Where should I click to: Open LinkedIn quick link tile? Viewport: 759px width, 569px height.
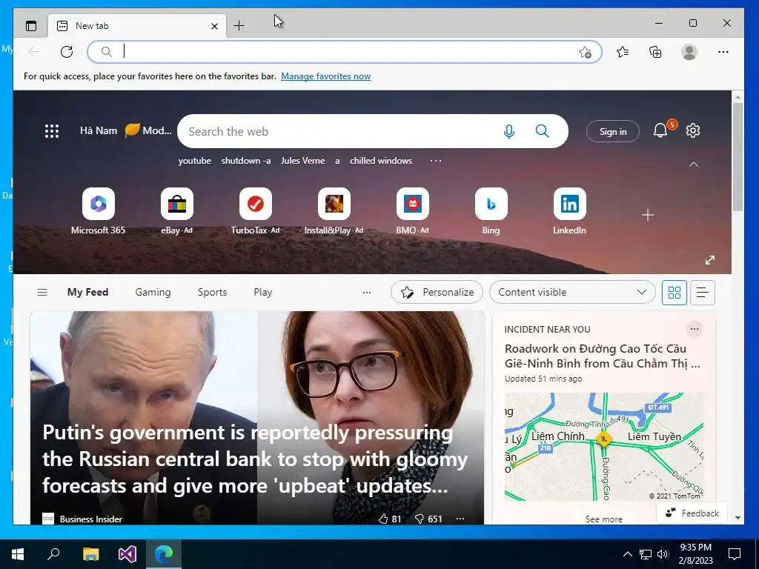pyautogui.click(x=570, y=211)
